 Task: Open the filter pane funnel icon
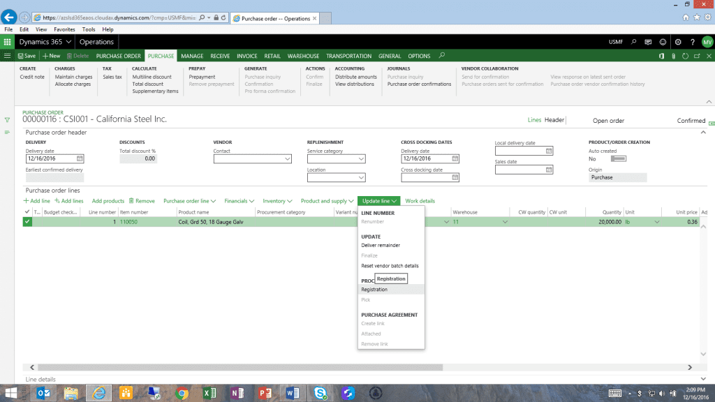pyautogui.click(x=7, y=120)
